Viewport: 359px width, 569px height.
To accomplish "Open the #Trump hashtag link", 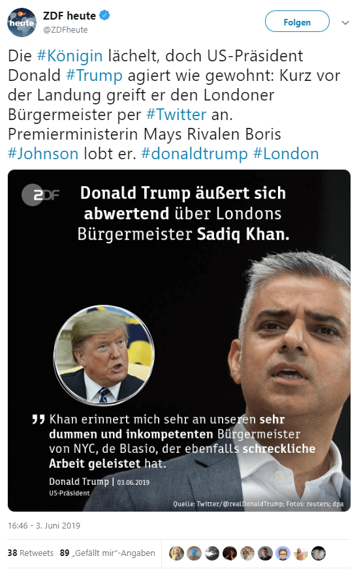I will pyautogui.click(x=95, y=76).
